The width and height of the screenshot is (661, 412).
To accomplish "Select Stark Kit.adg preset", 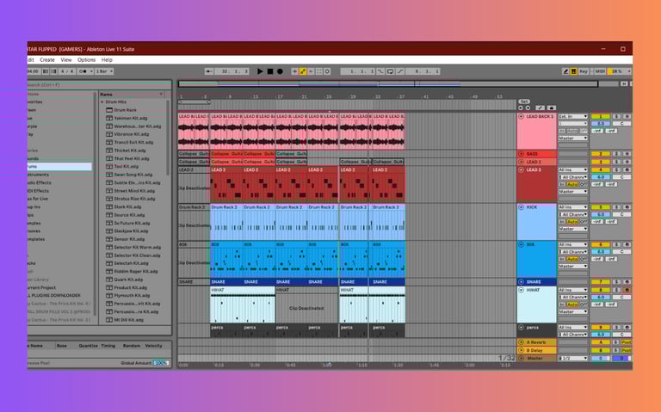I will (x=127, y=206).
